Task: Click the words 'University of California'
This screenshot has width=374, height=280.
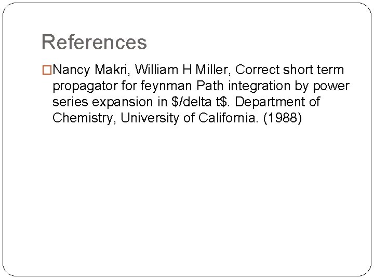Action: (195, 117)
